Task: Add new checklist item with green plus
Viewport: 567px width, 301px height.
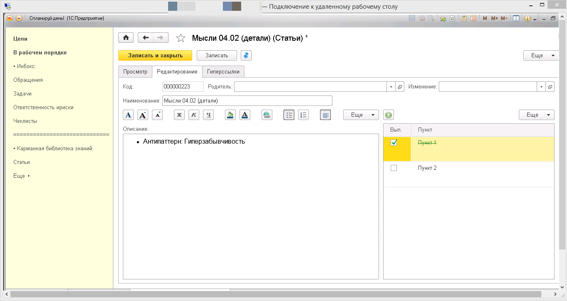Action: [389, 115]
